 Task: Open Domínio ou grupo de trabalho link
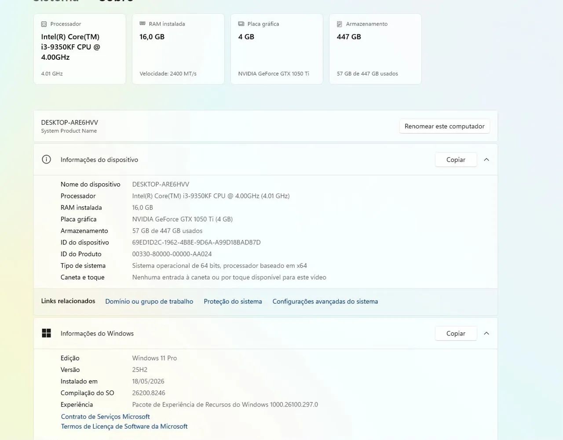[x=149, y=302]
